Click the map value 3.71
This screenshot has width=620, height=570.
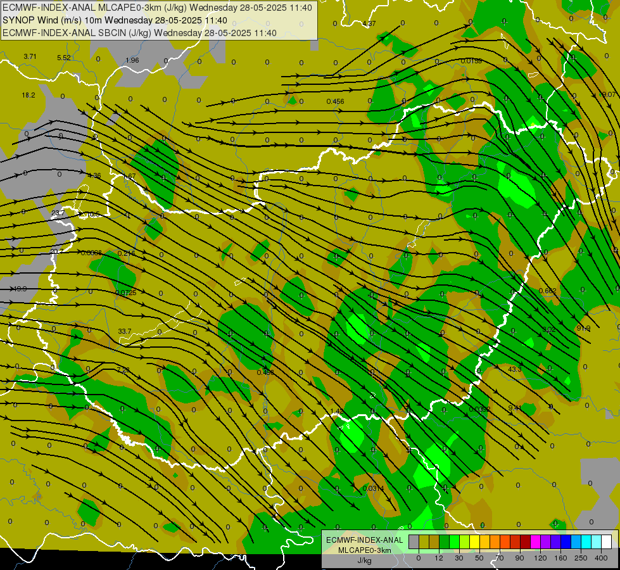point(30,56)
